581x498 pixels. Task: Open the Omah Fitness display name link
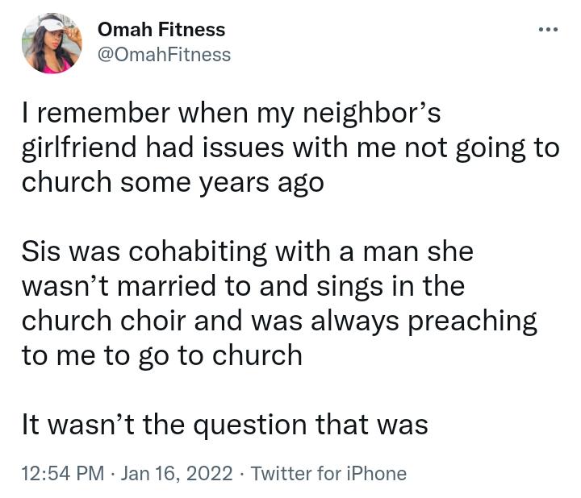pyautogui.click(x=161, y=29)
